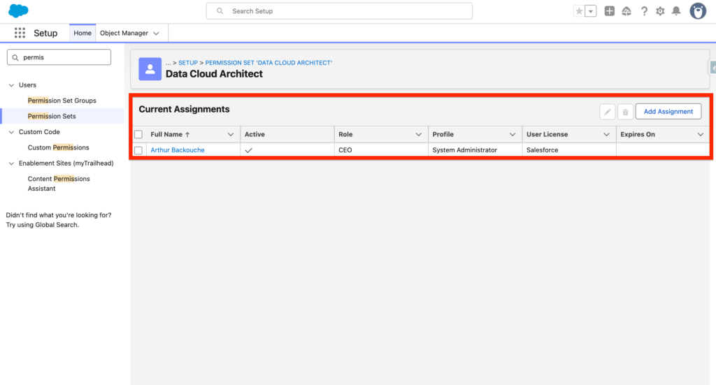
Task: Select Permission Set Groups in sidebar
Action: pos(62,101)
